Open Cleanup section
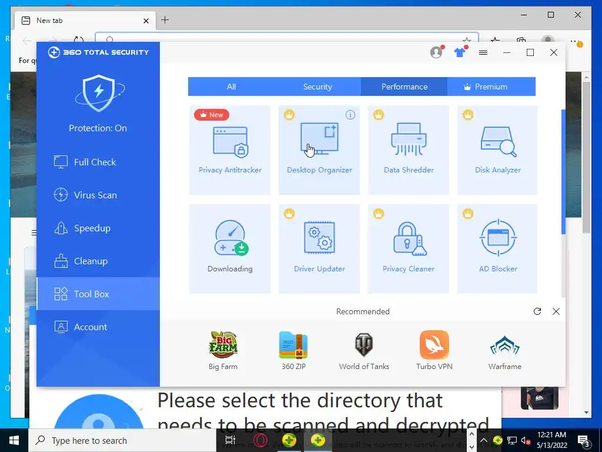 [x=98, y=261]
